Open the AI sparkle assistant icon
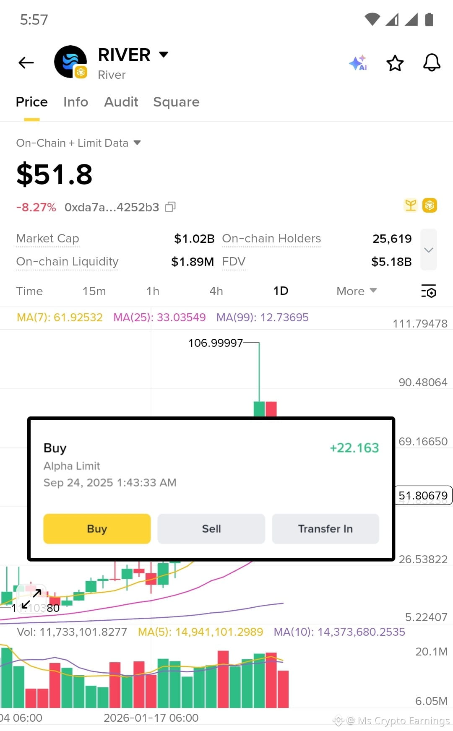This screenshot has height=731, width=453. (358, 63)
